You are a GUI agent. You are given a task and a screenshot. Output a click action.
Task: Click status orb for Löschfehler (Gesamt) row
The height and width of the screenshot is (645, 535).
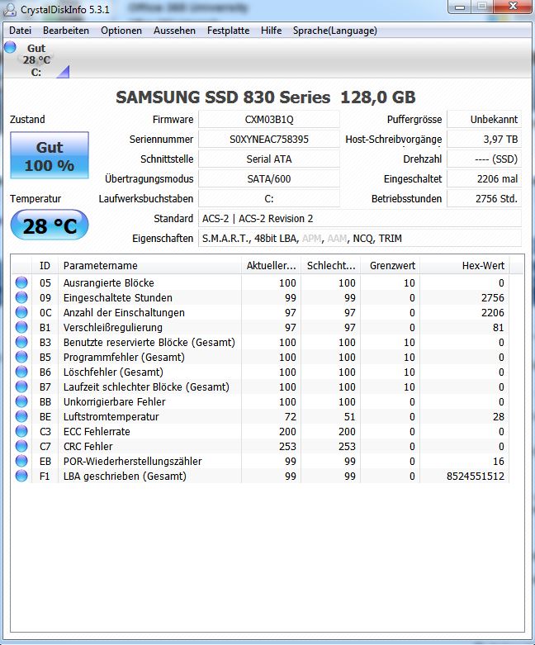pos(21,372)
